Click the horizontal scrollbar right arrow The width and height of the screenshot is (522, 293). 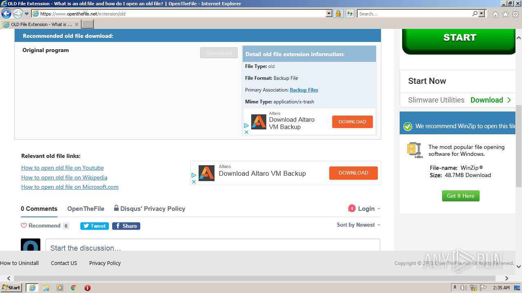(x=507, y=278)
